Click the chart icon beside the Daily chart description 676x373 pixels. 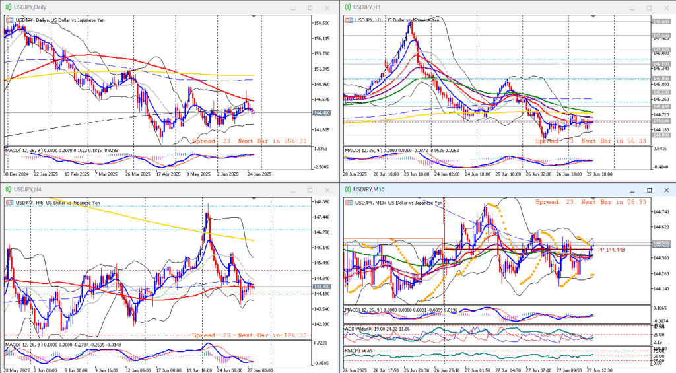[x=9, y=20]
